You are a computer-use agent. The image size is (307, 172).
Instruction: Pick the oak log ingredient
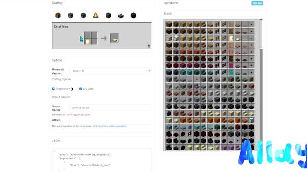click(x=169, y=24)
